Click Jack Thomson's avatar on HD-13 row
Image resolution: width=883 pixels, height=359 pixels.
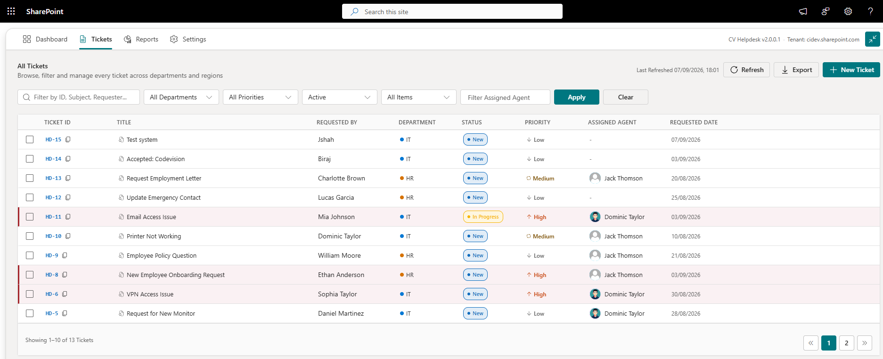click(x=595, y=178)
